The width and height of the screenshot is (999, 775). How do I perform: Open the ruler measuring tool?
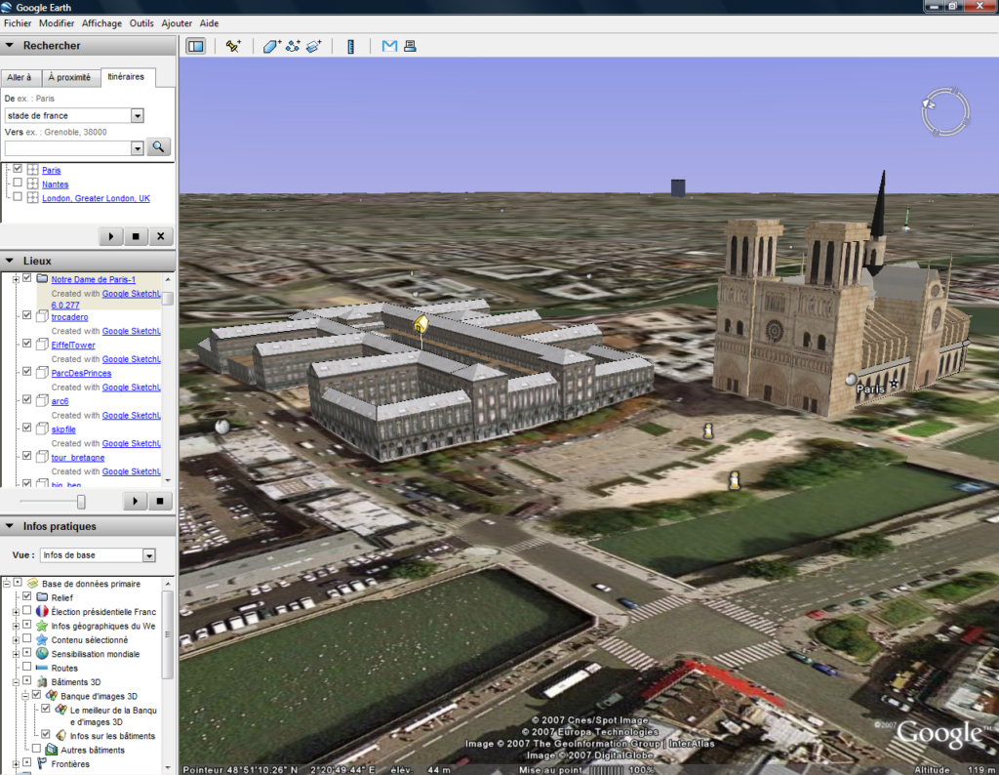350,46
